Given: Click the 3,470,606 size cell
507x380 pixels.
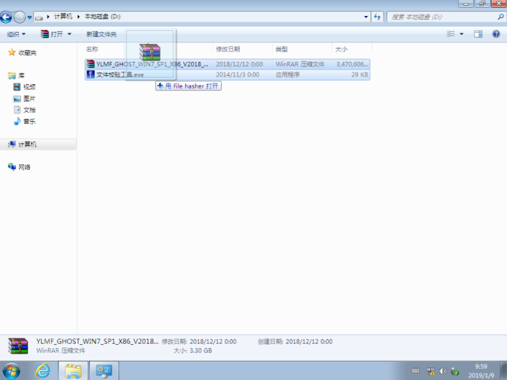Looking at the screenshot, I should [x=352, y=64].
